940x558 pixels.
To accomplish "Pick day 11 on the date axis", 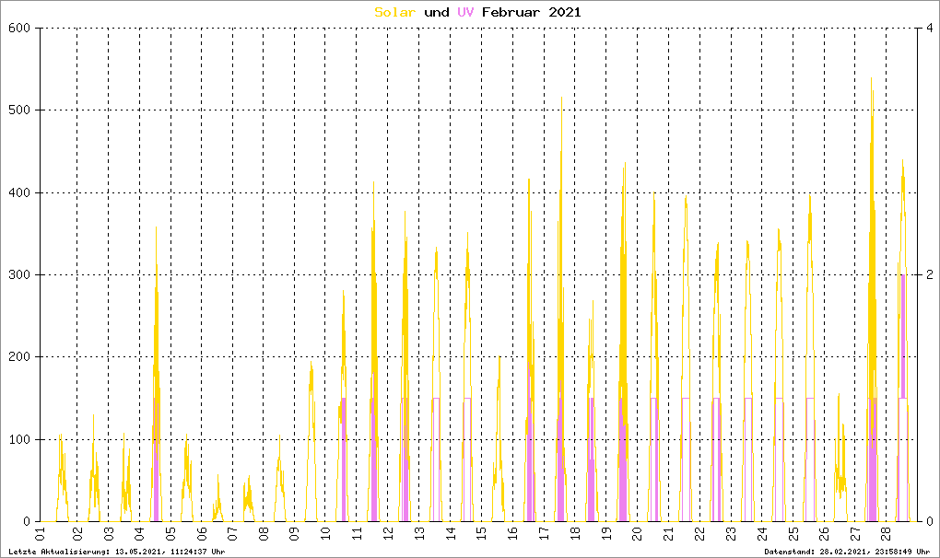I will (357, 534).
